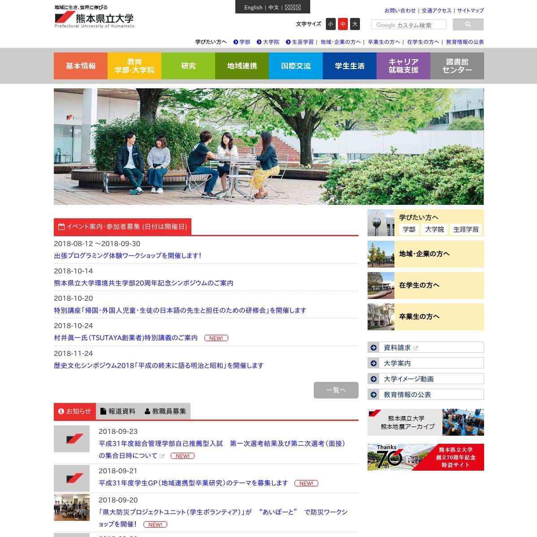Open サイトマップ link

(470, 11)
